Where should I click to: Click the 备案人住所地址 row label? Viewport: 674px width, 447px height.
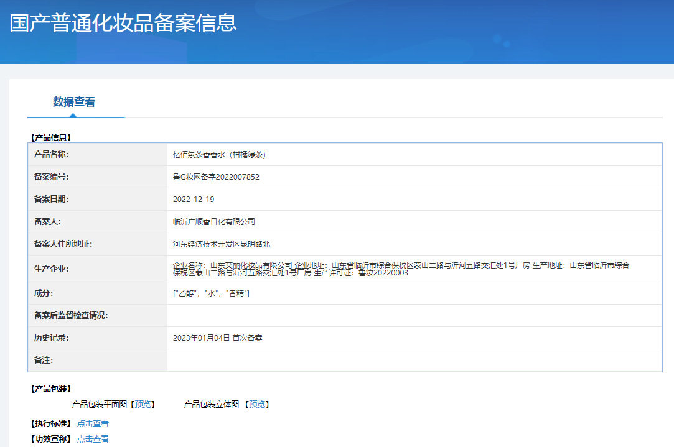click(63, 244)
